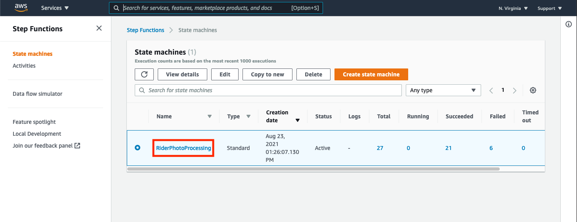Open the N. Virginia region dropdown

point(513,8)
